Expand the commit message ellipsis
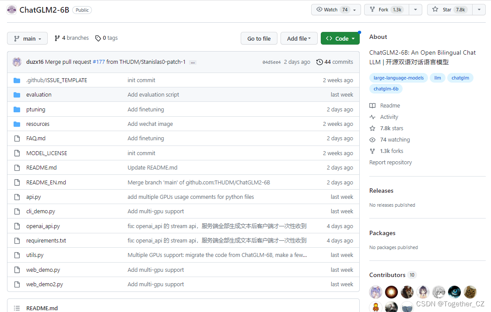Screen dimensions: 491x312 [193, 62]
